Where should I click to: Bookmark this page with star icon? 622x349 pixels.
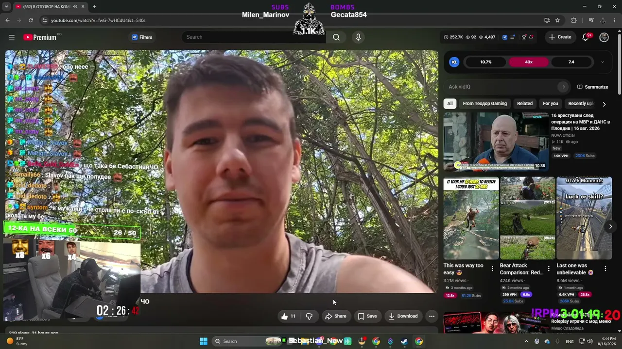(x=557, y=20)
